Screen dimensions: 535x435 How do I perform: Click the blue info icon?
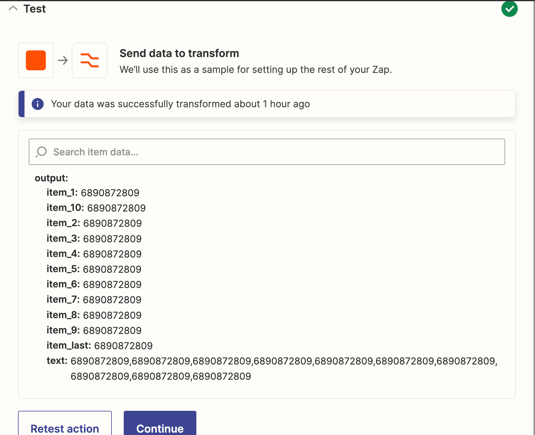[38, 104]
